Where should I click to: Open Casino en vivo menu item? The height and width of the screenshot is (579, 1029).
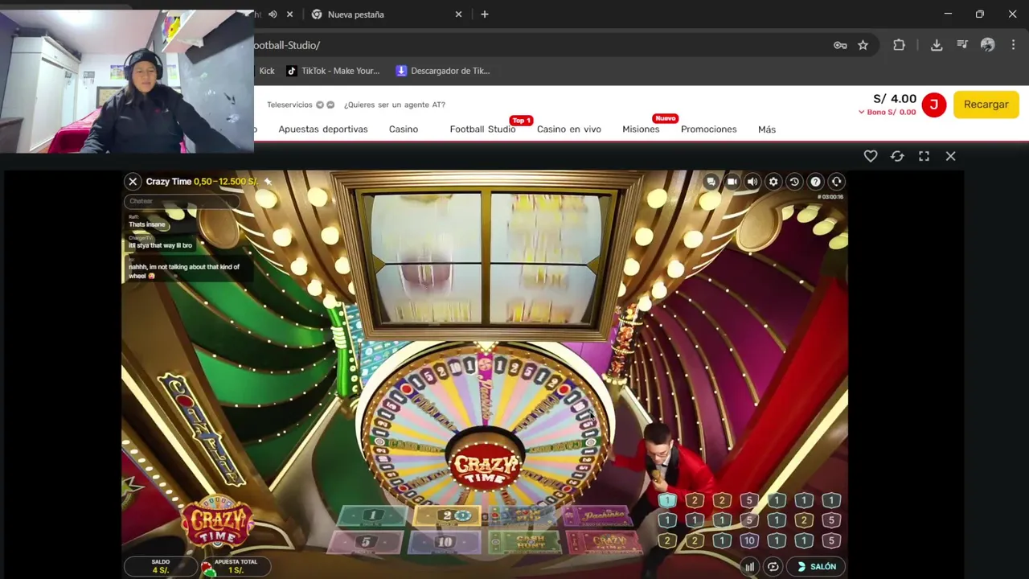pos(569,129)
